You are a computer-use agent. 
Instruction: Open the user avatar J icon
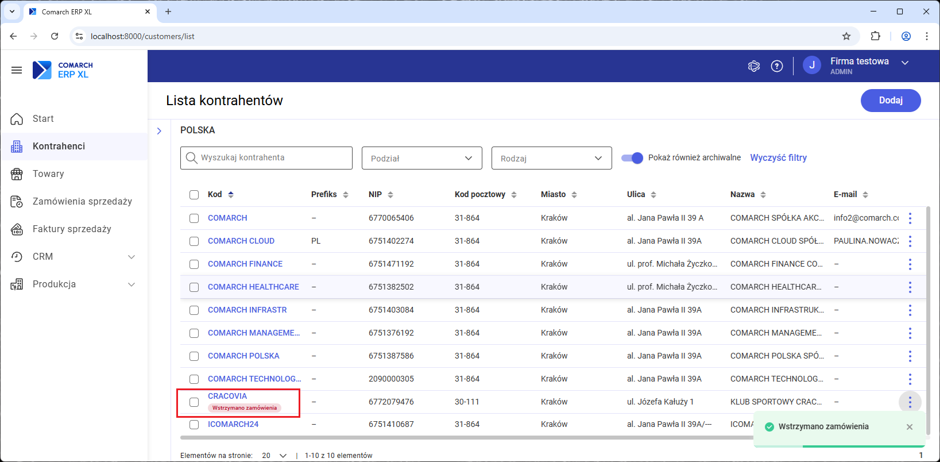(x=811, y=66)
